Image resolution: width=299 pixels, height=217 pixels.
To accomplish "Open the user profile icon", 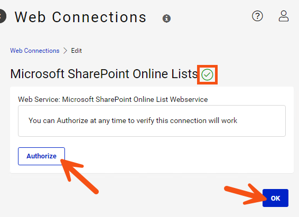I will (x=284, y=16).
